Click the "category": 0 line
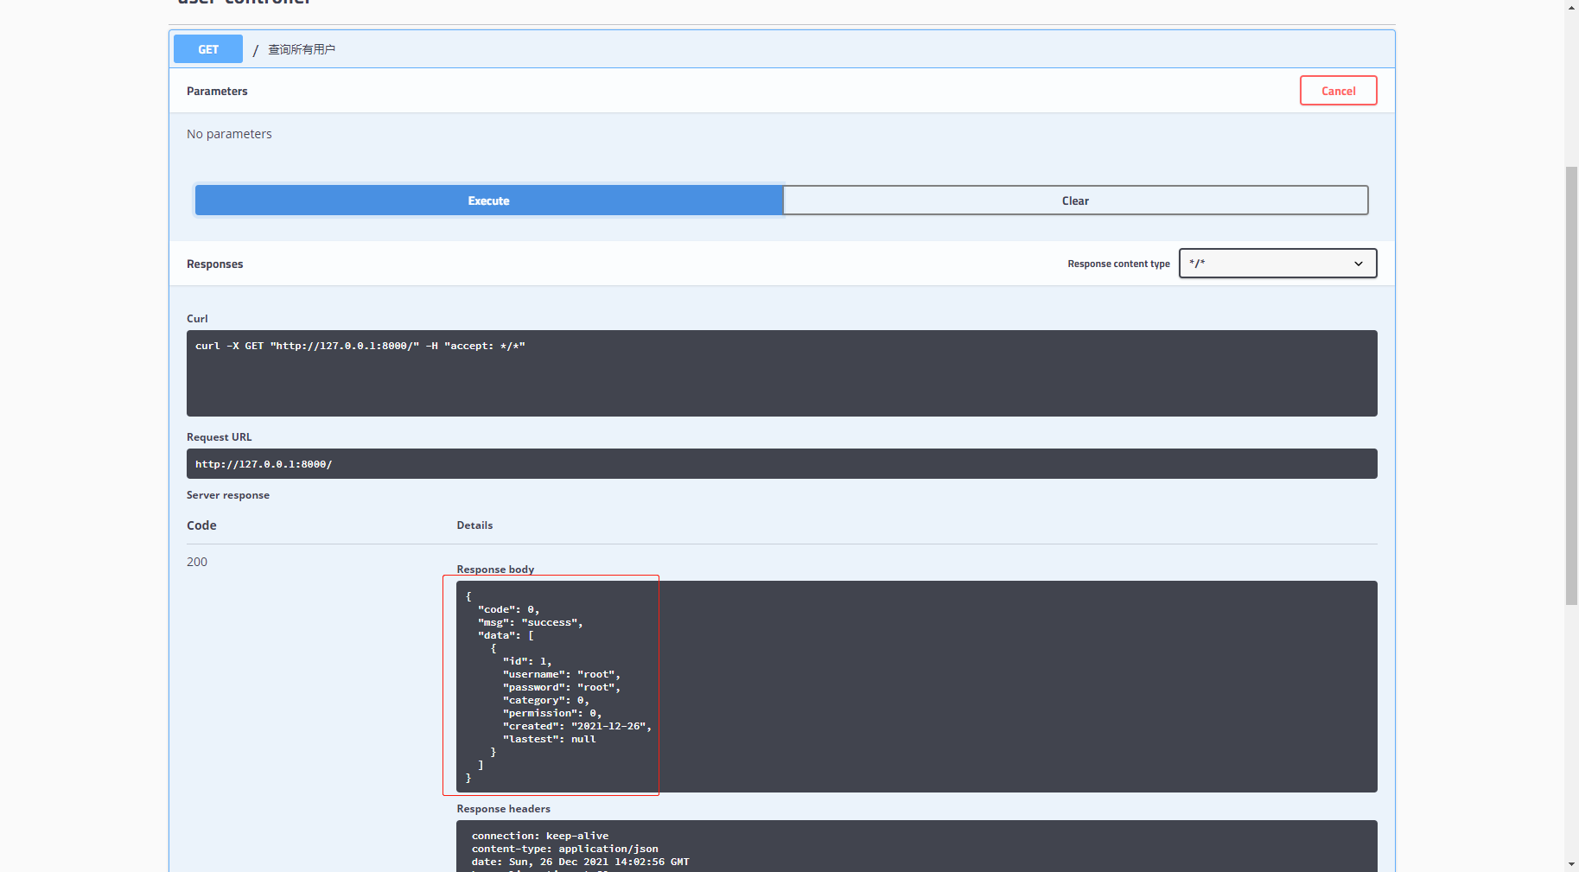Viewport: 1579px width, 872px height. click(x=546, y=701)
